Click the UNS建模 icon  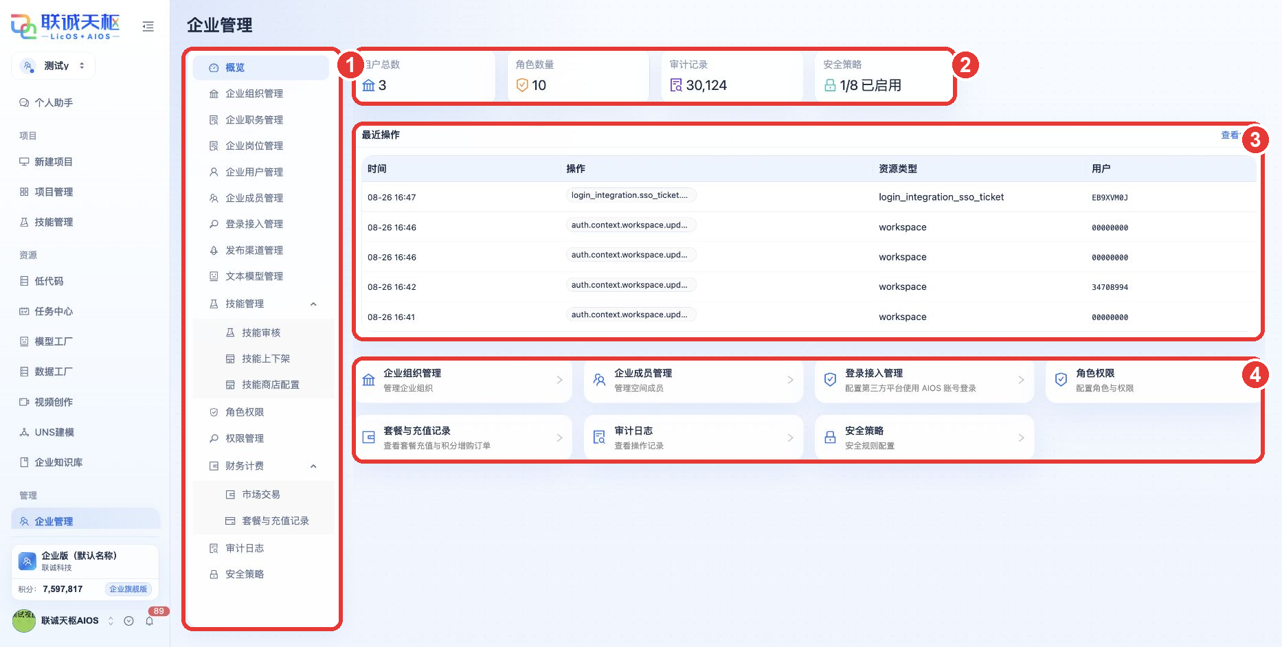click(24, 433)
